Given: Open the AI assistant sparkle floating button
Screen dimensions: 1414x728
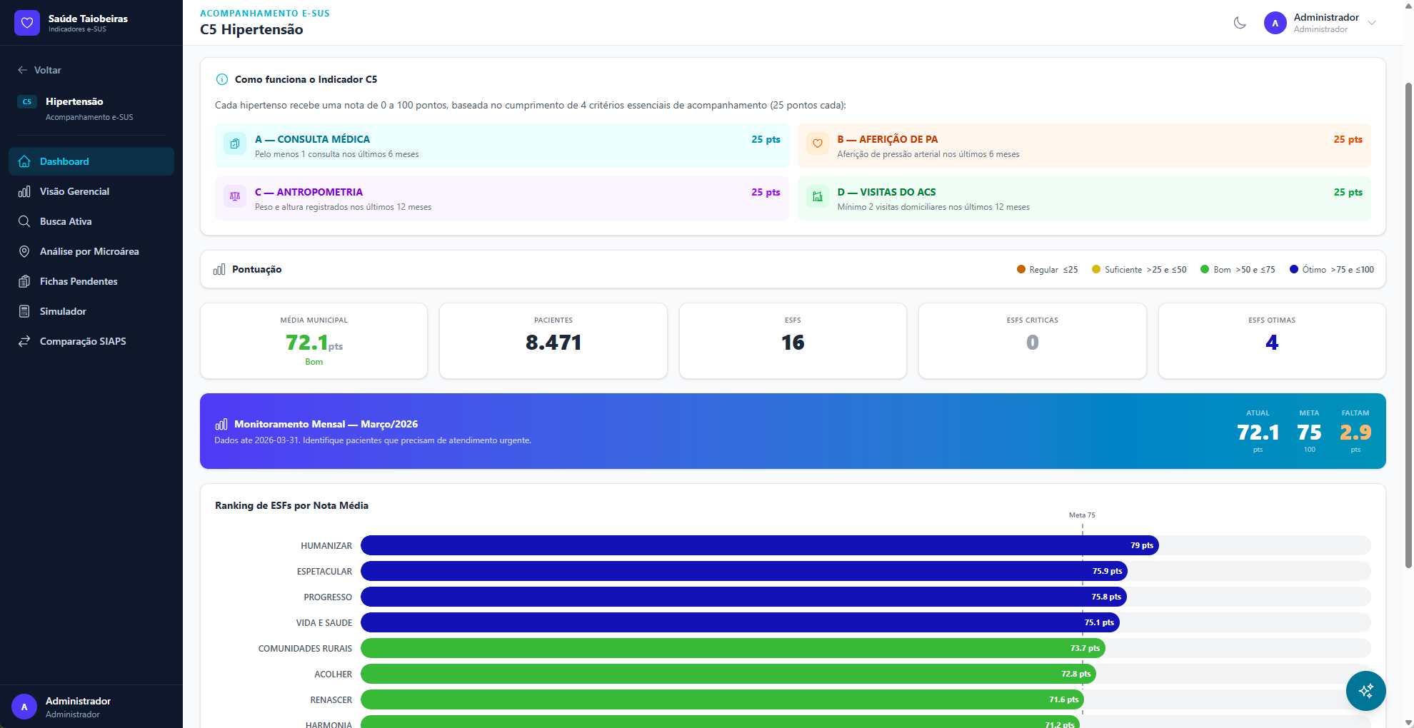Looking at the screenshot, I should click(x=1365, y=690).
